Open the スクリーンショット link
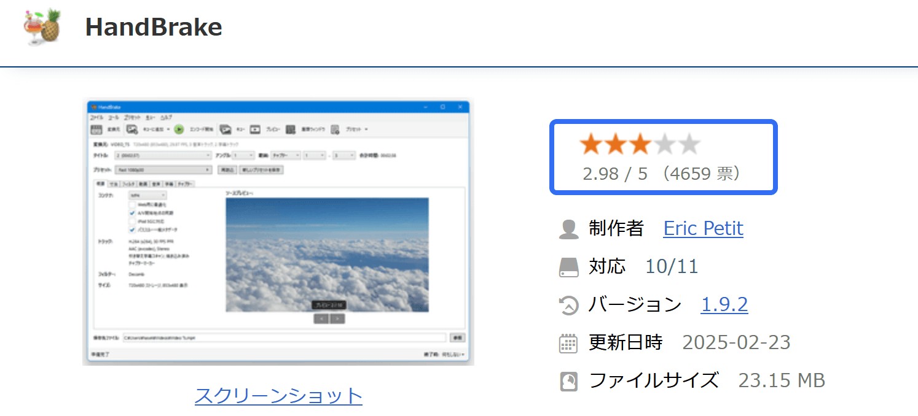918x416 pixels. (278, 395)
